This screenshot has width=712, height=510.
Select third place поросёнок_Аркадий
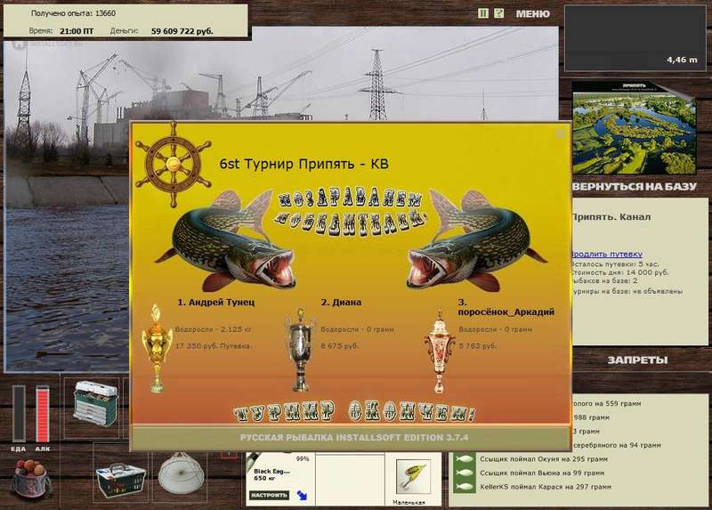pyautogui.click(x=506, y=307)
